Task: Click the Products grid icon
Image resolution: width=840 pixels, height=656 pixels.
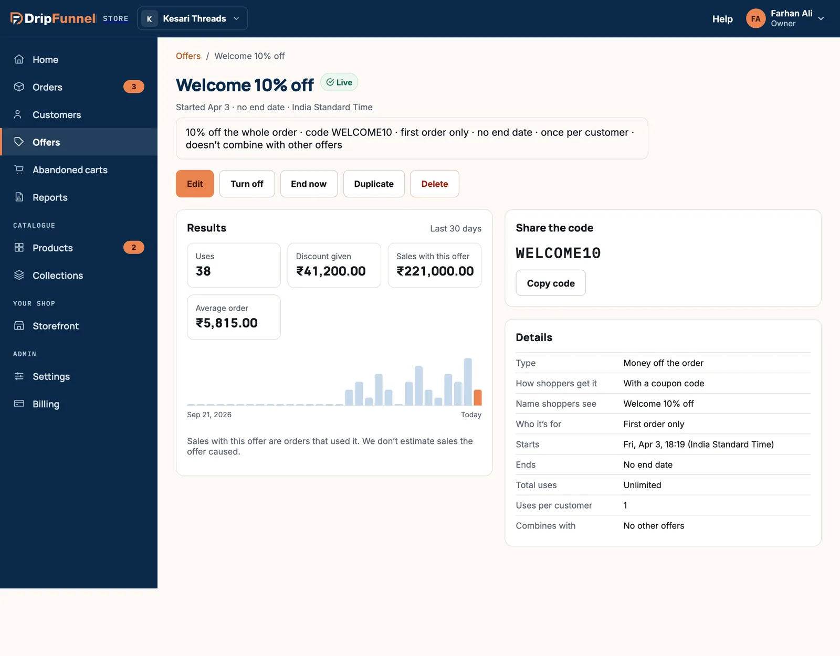Action: (19, 248)
